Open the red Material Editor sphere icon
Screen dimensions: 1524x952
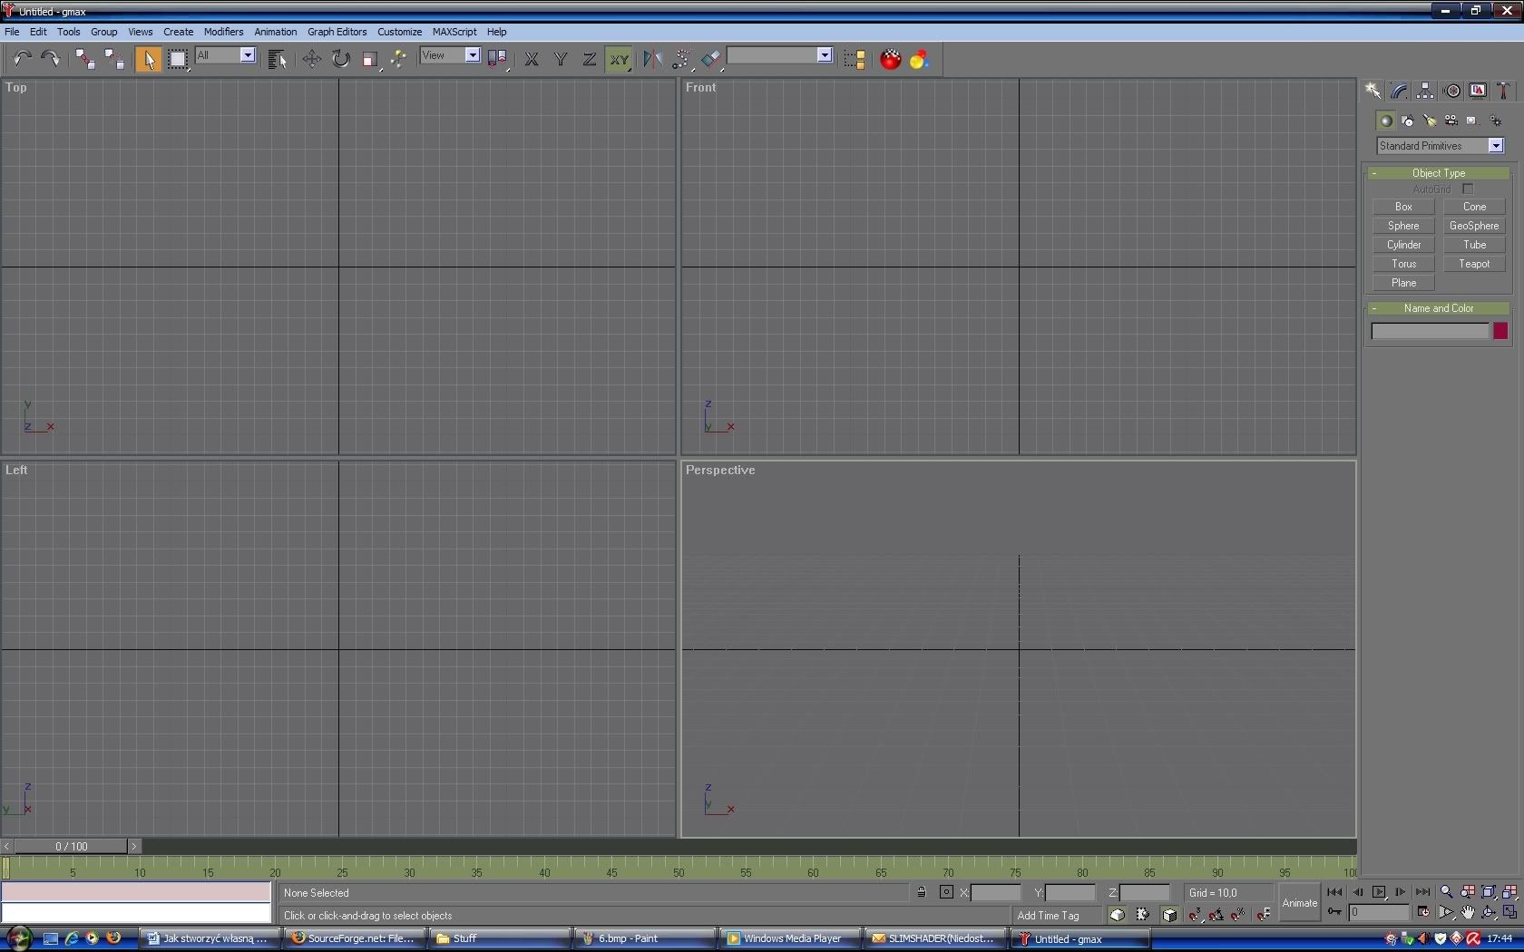point(891,59)
